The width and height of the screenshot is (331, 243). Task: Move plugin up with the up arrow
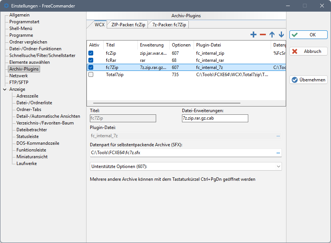coord(272,34)
